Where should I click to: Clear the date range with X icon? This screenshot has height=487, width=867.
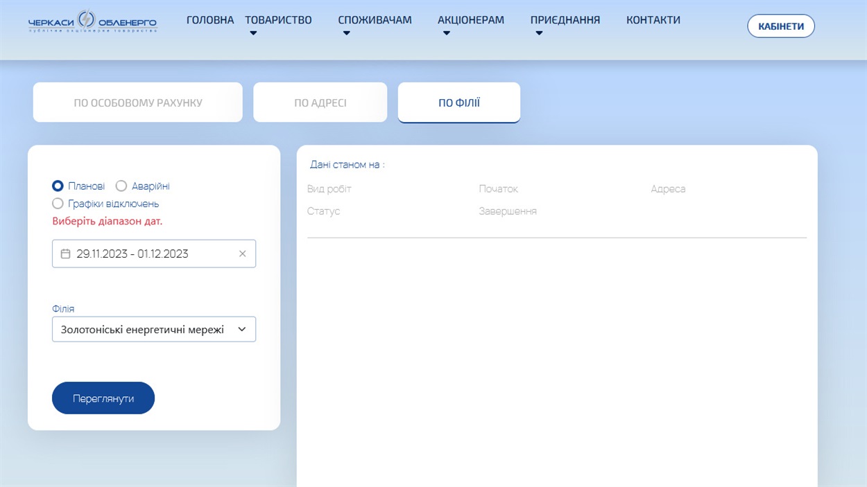tap(242, 254)
